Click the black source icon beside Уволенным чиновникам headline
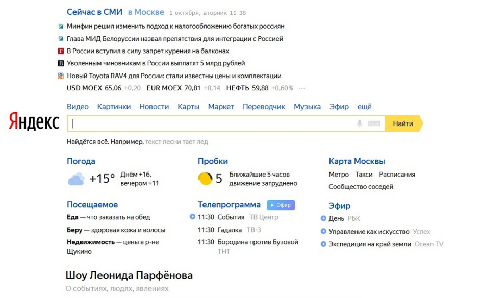 pos(61,63)
